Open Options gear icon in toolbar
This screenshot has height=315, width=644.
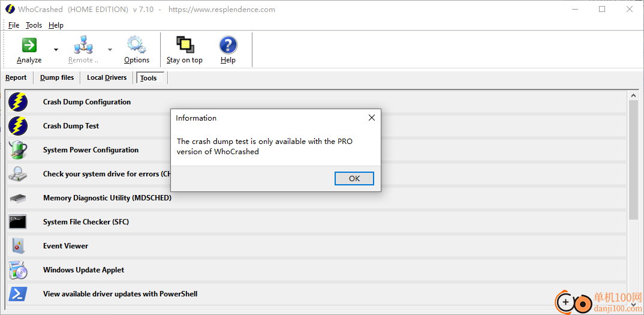pos(136,45)
